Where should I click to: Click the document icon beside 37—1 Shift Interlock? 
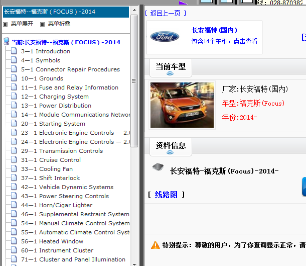14,178
